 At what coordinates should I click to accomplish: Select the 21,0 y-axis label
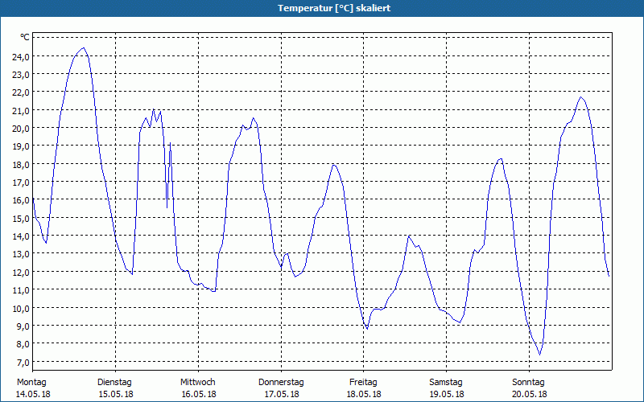tap(21, 111)
